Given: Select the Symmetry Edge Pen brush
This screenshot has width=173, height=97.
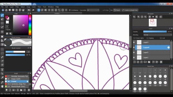Looking at the screenshot, I should click(17, 84).
